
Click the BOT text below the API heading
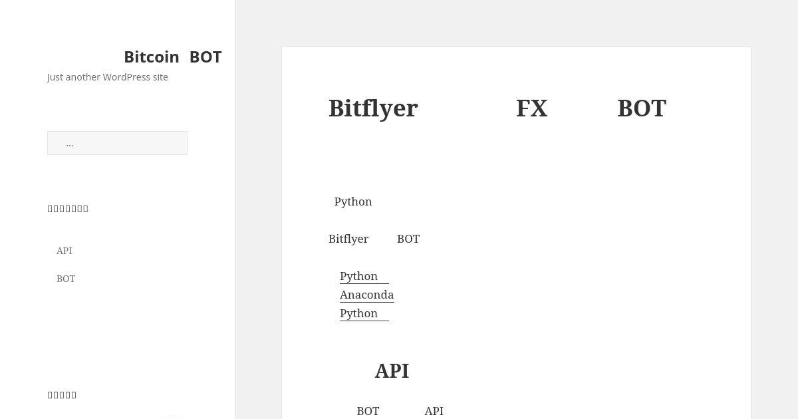point(368,411)
